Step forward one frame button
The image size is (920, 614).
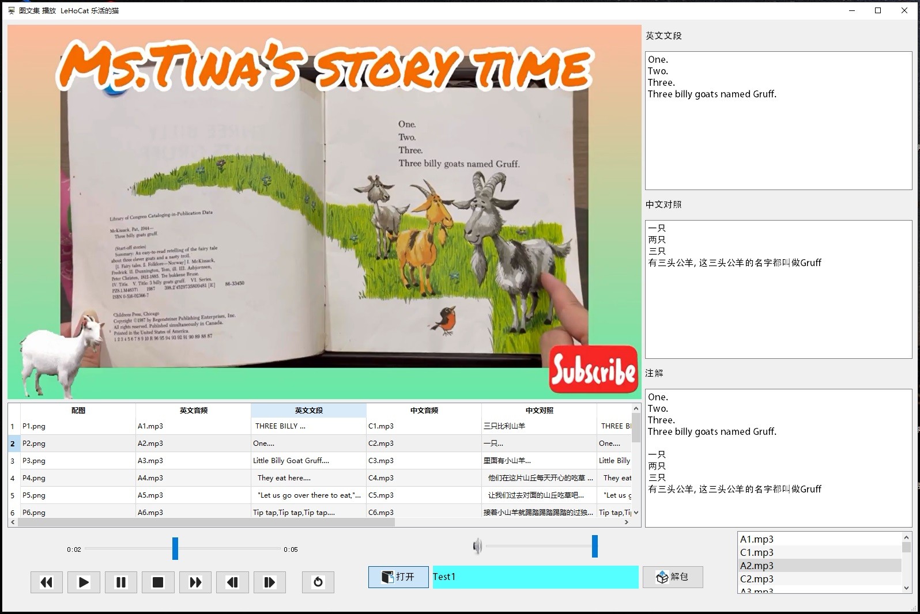tap(270, 582)
